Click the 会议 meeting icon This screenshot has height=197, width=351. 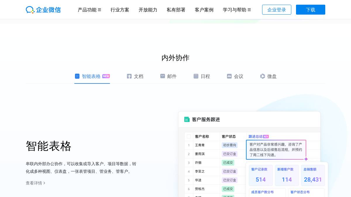pyautogui.click(x=229, y=76)
